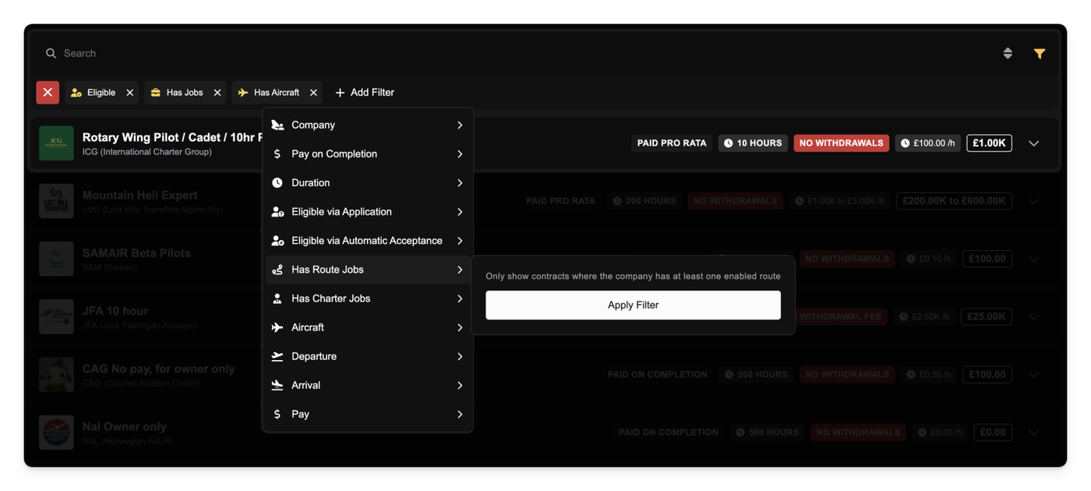Open the Company filter submenu
Screen dimensions: 1091x491
pyautogui.click(x=368, y=125)
